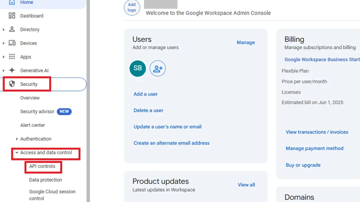Expand the Apps section arrow
Image resolution: width=360 pixels, height=202 pixels.
(x=4, y=57)
